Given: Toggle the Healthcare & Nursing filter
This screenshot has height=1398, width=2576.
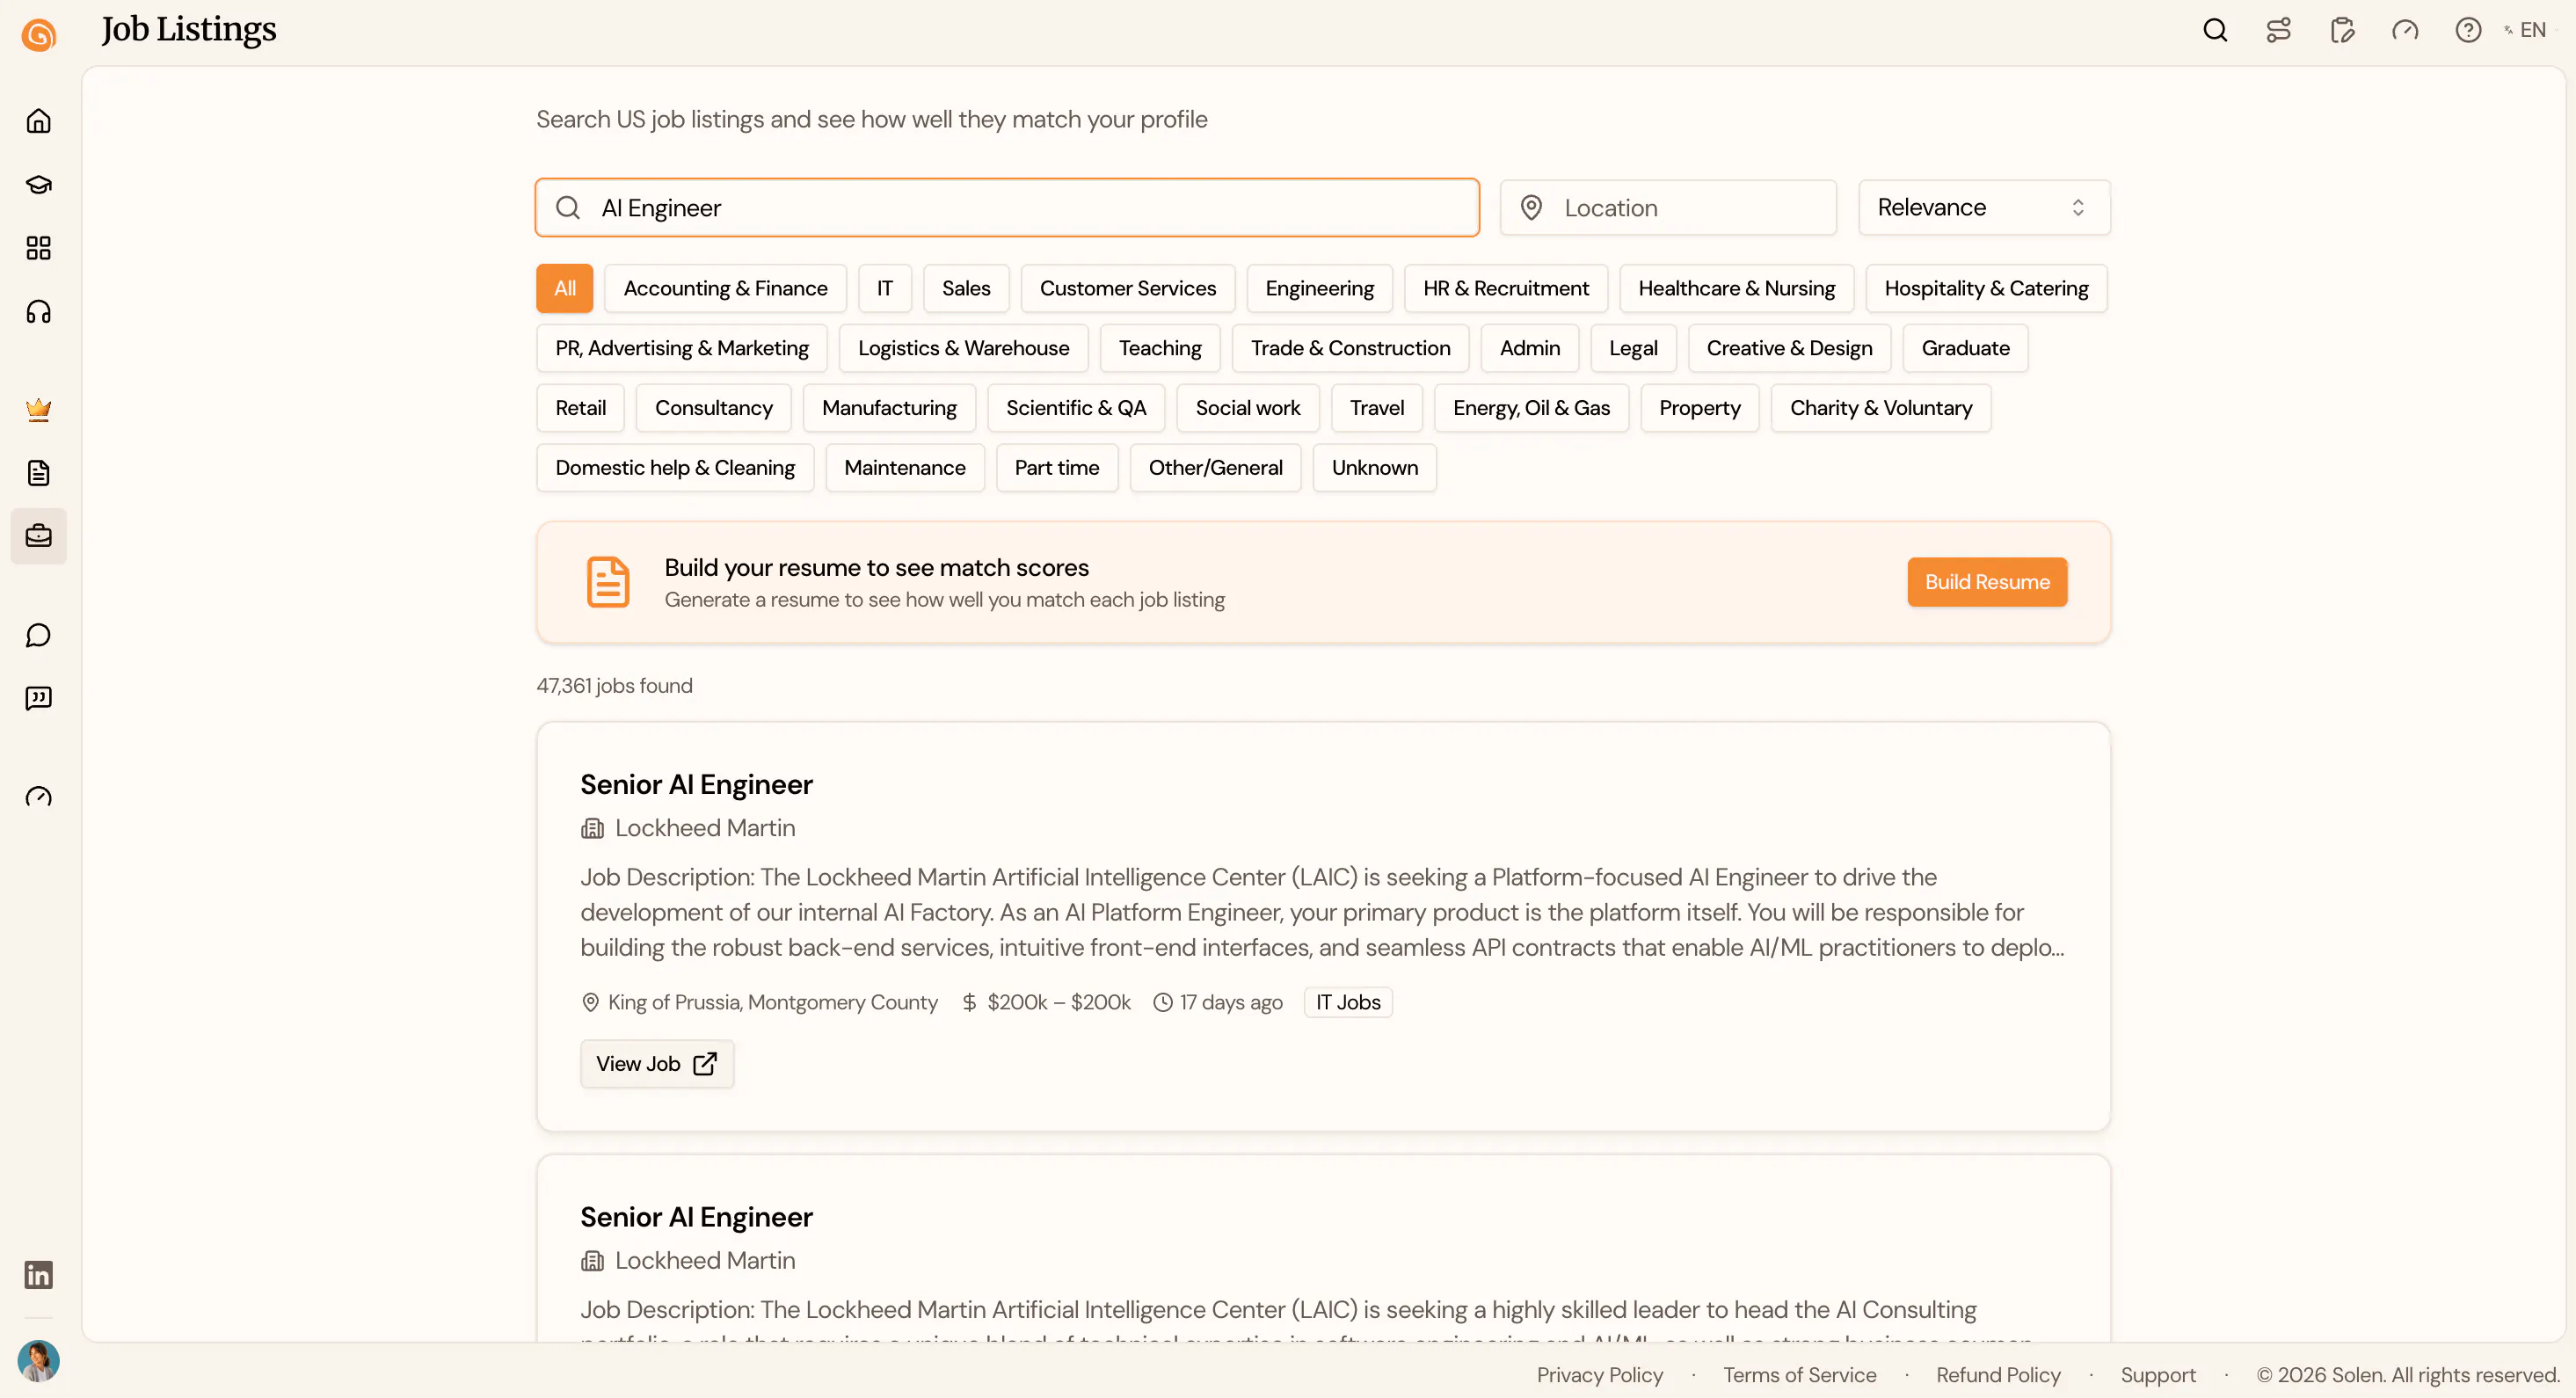Looking at the screenshot, I should click(1737, 288).
